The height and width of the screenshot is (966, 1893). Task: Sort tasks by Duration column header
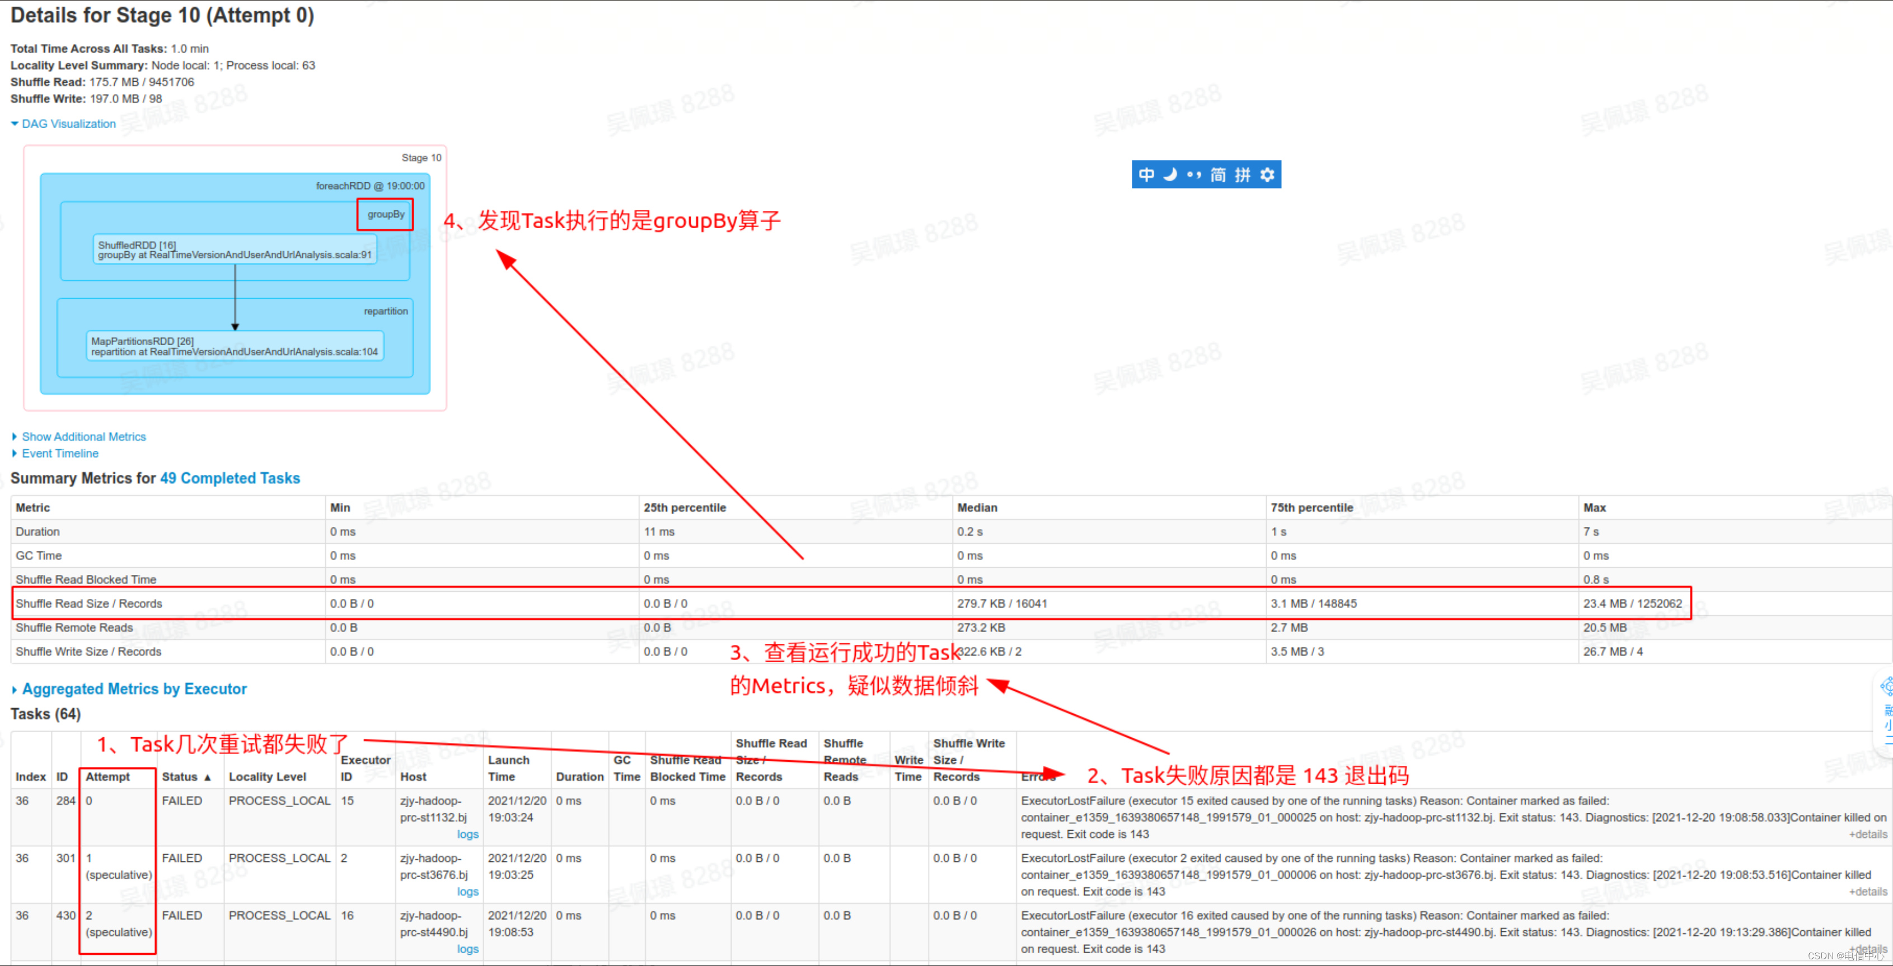pos(580,776)
